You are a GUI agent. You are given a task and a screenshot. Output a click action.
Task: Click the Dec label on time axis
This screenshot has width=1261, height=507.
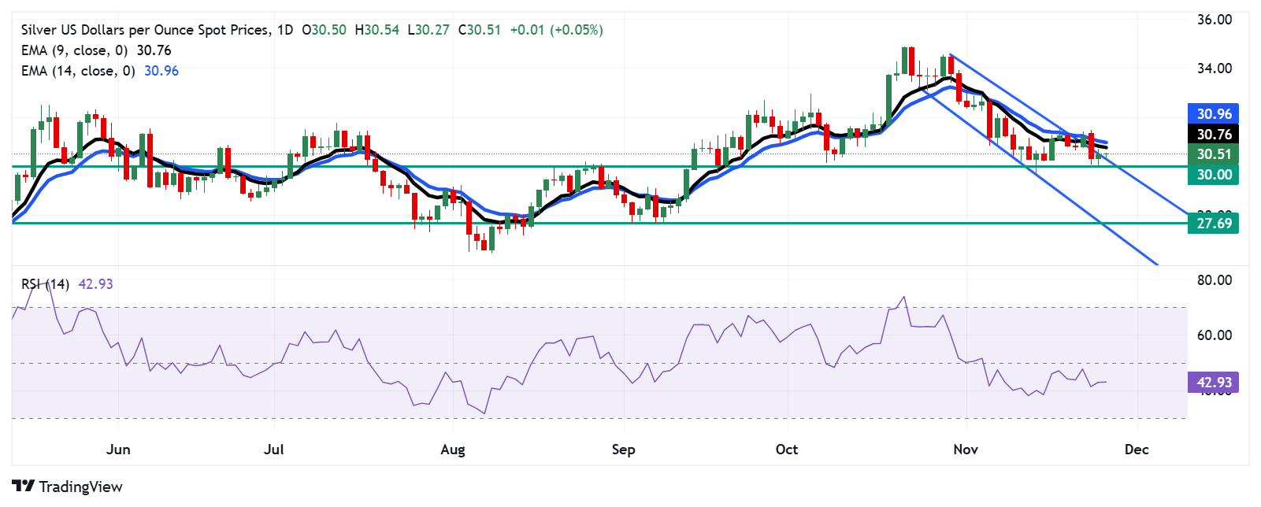[1137, 450]
